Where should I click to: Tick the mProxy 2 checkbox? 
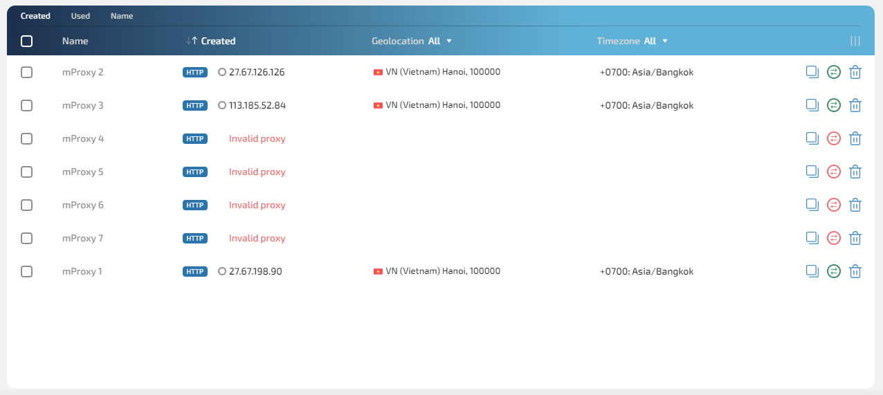(x=27, y=72)
